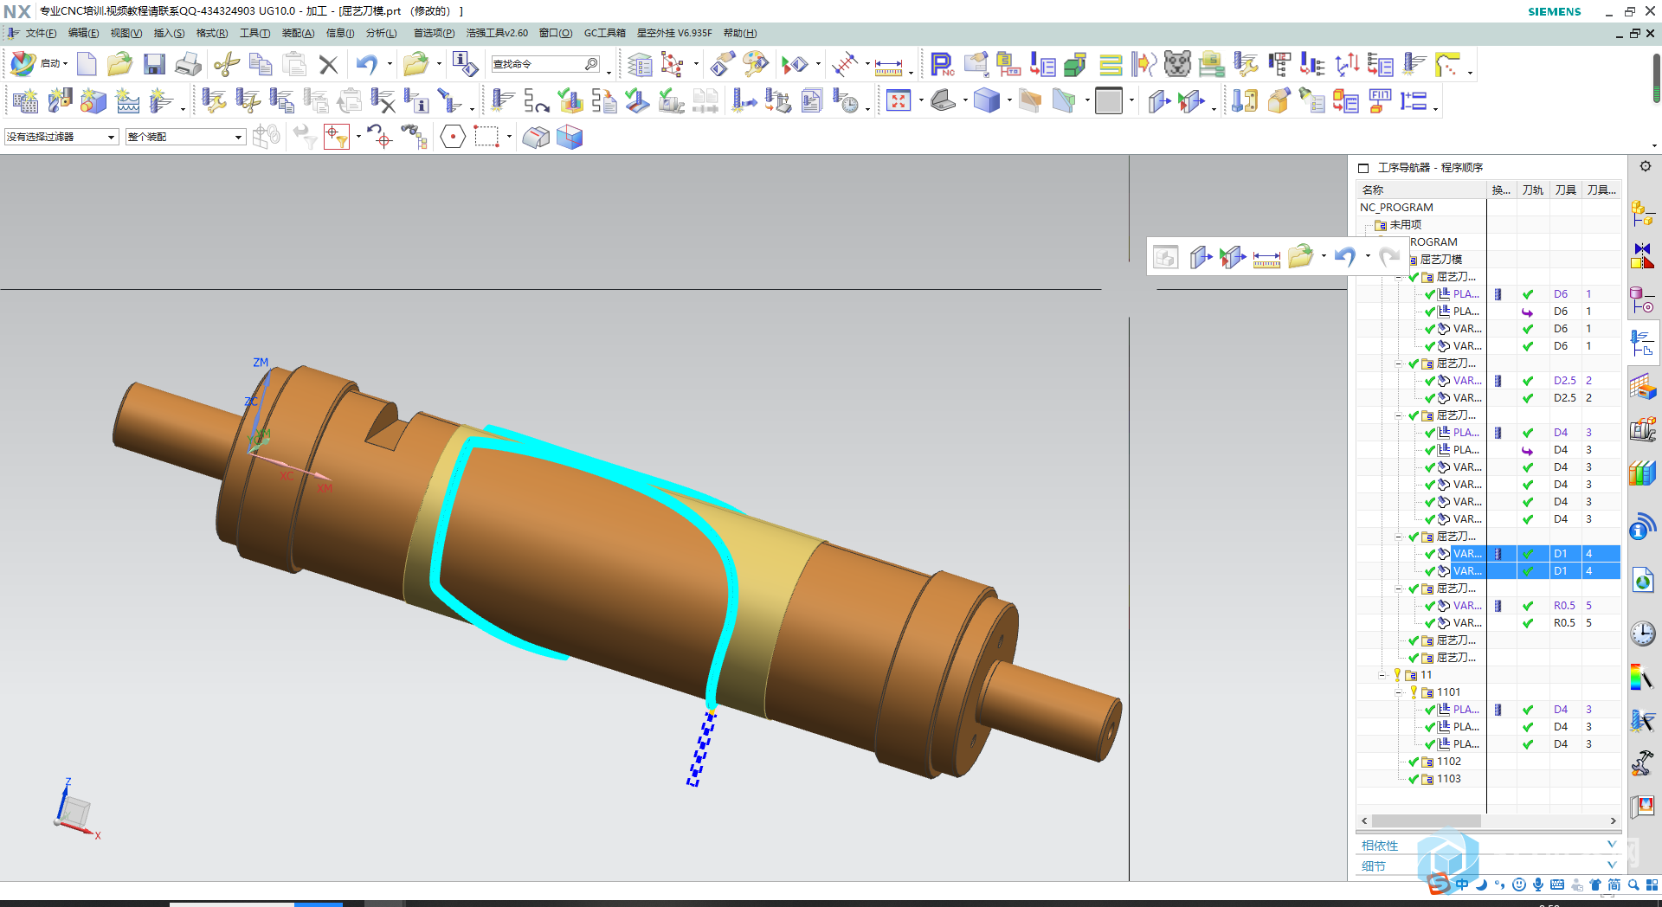Click the Copy icon in the toolbar
Viewport: 1662px width, 907px height.
(x=260, y=64)
